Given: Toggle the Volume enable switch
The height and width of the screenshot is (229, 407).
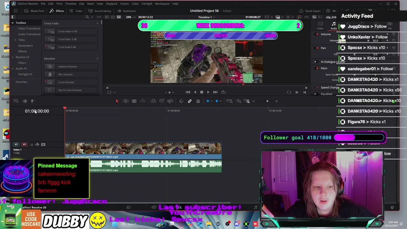Looking at the screenshot, I should pos(317,34).
